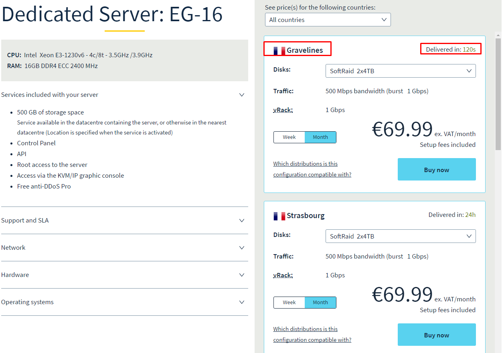Click Strasbourg 500 Mbps bandwidth traffic text
This screenshot has height=353, width=504.
[x=377, y=257]
